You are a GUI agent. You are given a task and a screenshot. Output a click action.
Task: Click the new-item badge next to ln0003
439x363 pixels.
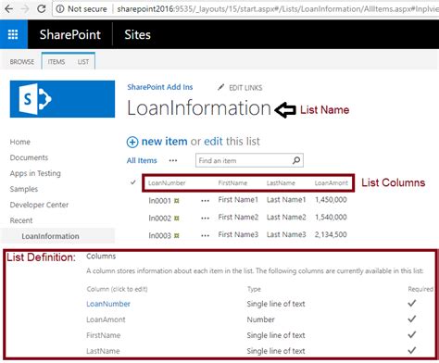click(177, 236)
